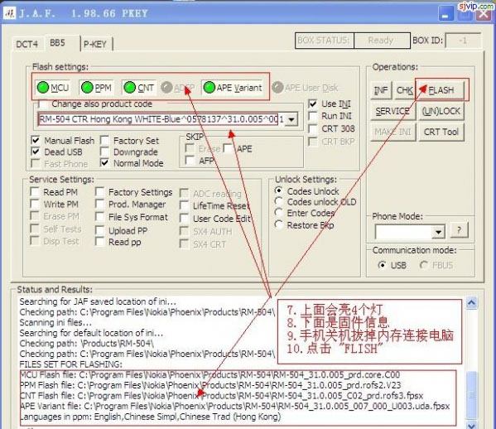Open the CRT Tool button
The height and width of the screenshot is (429, 496).
pos(441,132)
